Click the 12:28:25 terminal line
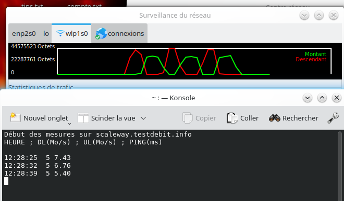 38,158
